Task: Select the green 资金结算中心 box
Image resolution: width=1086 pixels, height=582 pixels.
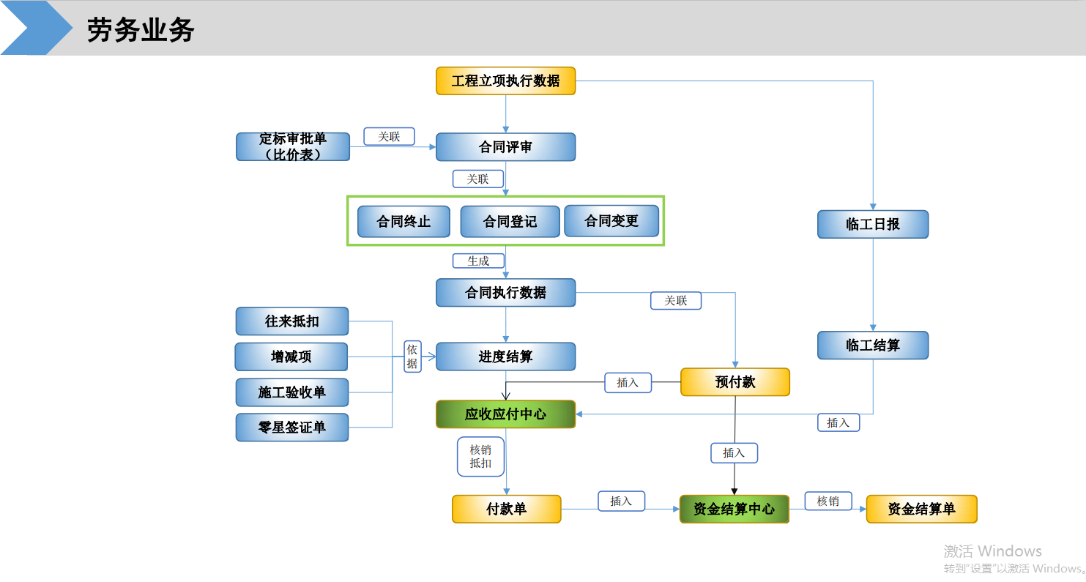Action: pyautogui.click(x=734, y=509)
